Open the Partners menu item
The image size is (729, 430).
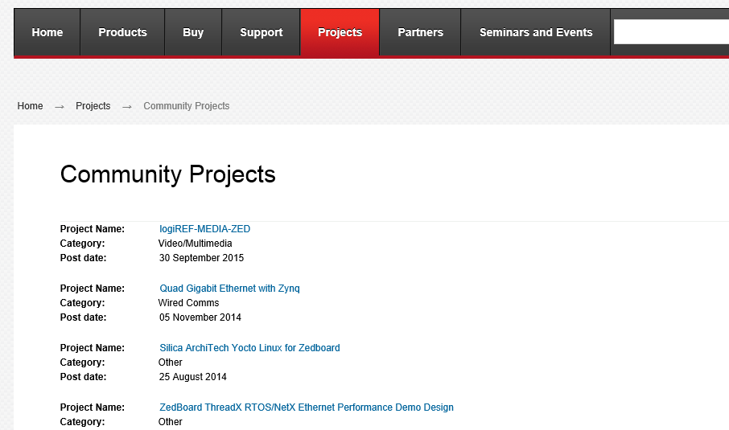tap(420, 32)
